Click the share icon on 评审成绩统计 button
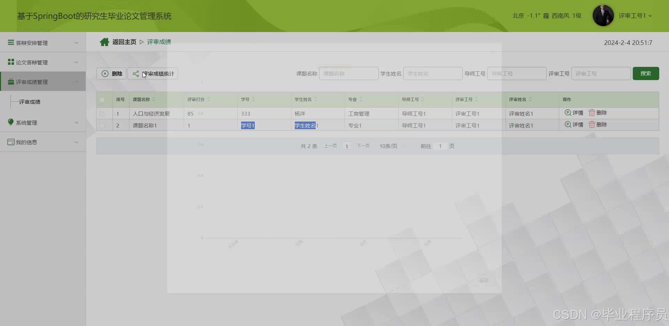669x326 pixels. click(136, 73)
